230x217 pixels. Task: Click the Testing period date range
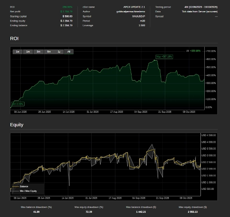coord(201,7)
